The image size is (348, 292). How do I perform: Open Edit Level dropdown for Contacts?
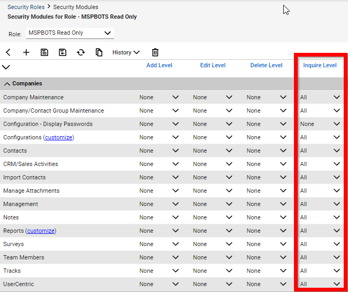coord(213,151)
